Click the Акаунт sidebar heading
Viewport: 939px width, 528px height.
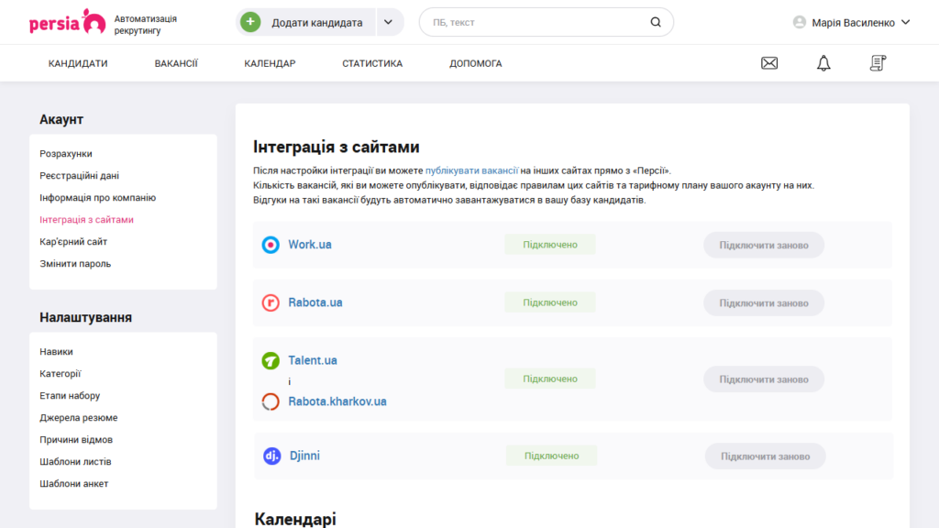click(x=61, y=119)
